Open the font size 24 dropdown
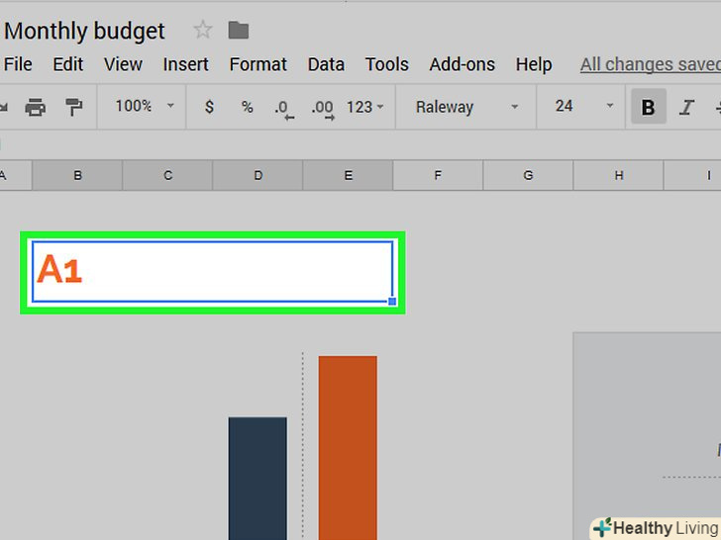 (x=583, y=106)
